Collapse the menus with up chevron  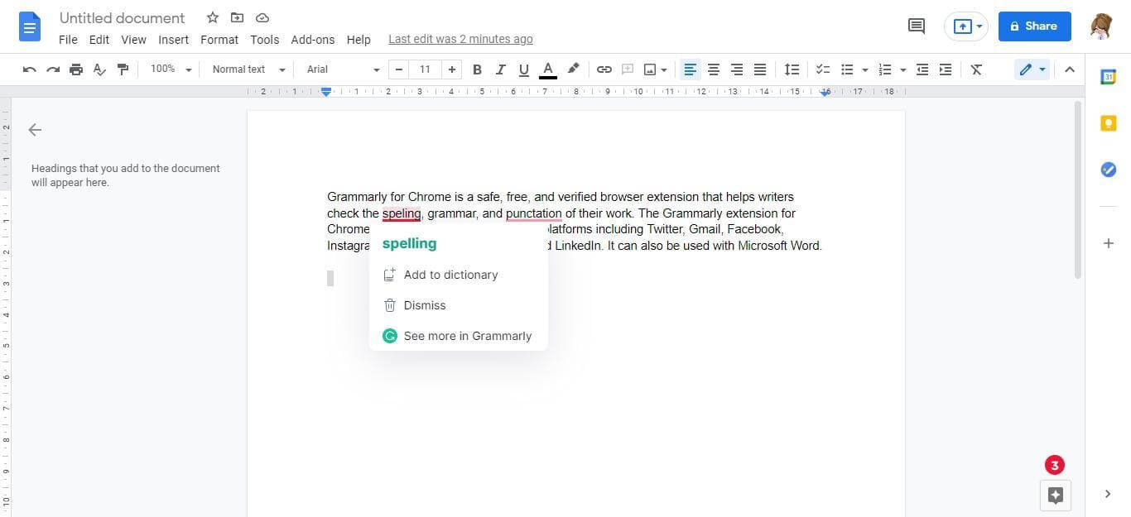(1069, 69)
